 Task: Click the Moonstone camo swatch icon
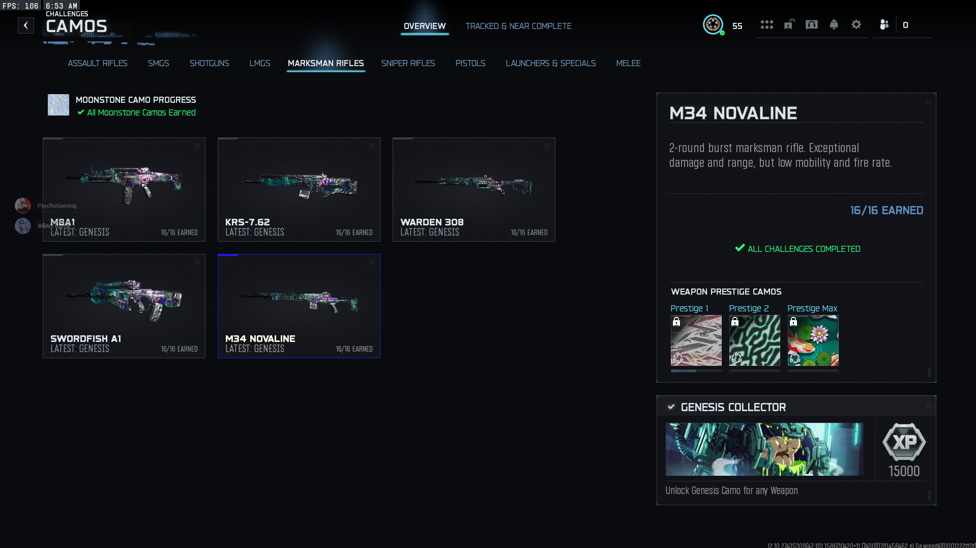58,105
